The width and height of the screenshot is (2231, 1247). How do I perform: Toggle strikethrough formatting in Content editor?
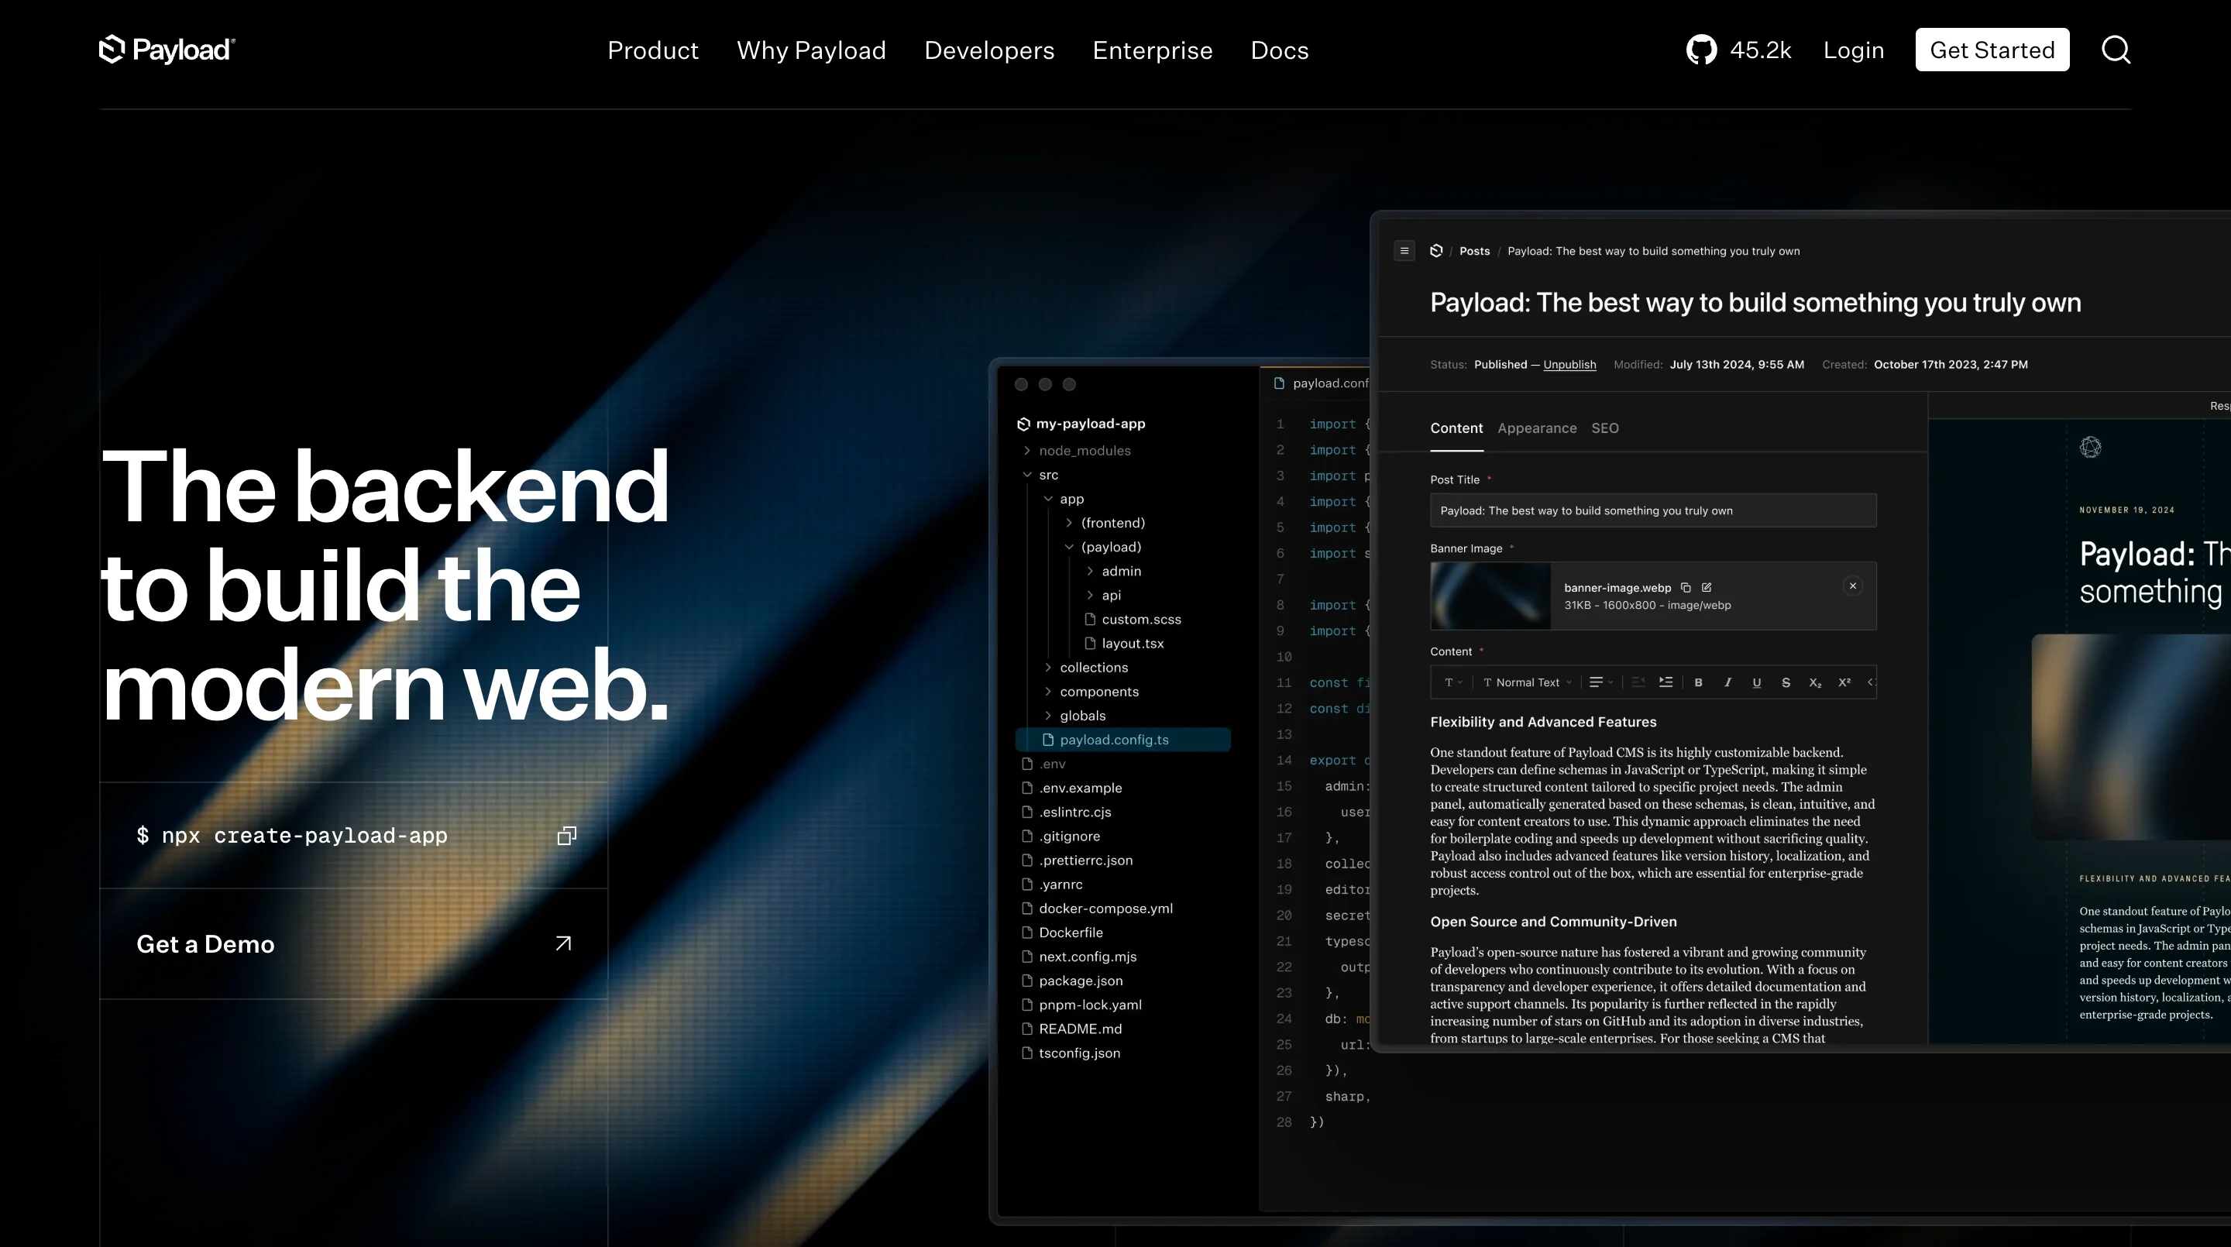pyautogui.click(x=1786, y=682)
